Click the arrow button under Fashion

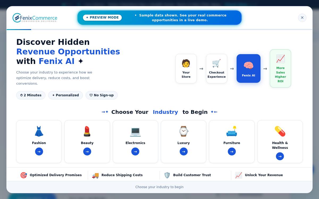click(39, 152)
